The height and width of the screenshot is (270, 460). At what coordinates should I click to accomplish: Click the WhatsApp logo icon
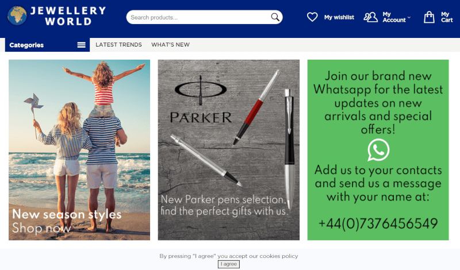(x=378, y=150)
